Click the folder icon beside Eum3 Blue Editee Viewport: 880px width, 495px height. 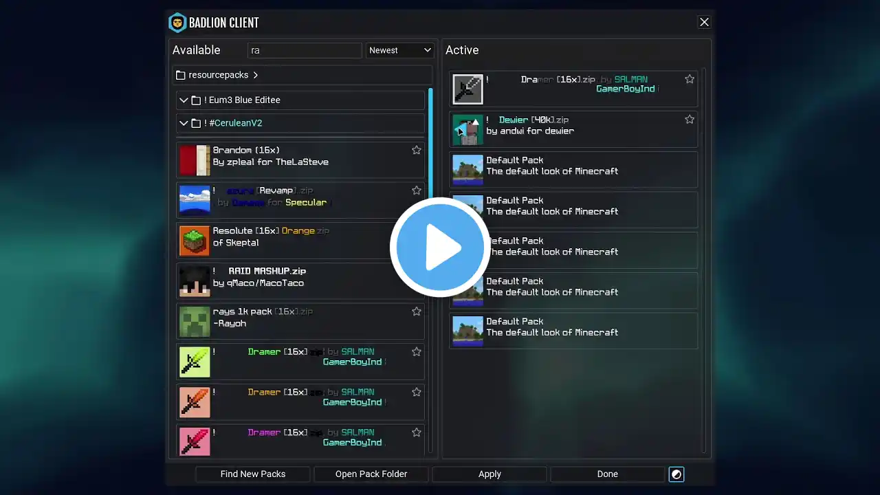[196, 100]
